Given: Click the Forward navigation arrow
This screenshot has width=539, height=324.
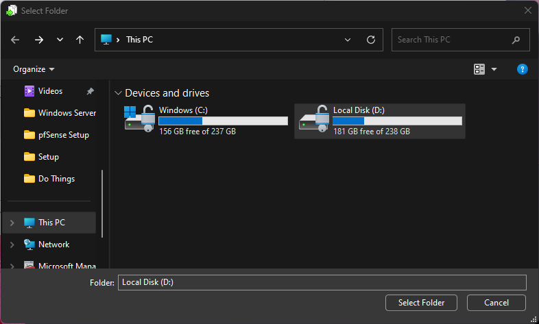Looking at the screenshot, I should pyautogui.click(x=38, y=40).
